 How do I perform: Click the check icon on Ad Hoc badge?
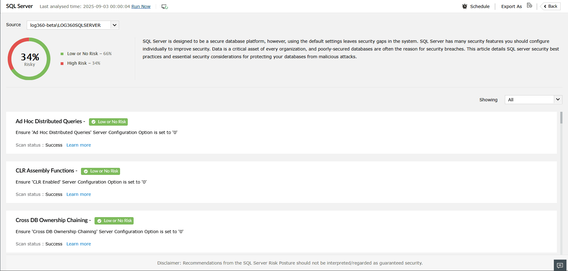click(x=94, y=122)
